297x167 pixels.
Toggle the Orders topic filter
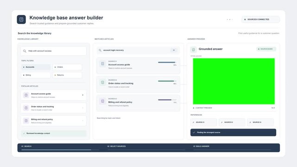(67, 67)
